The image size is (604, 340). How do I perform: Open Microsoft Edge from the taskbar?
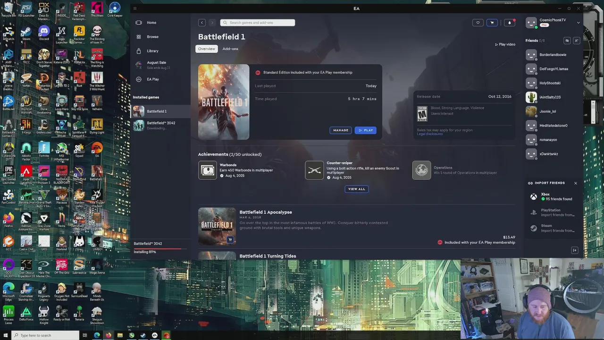tap(97, 335)
